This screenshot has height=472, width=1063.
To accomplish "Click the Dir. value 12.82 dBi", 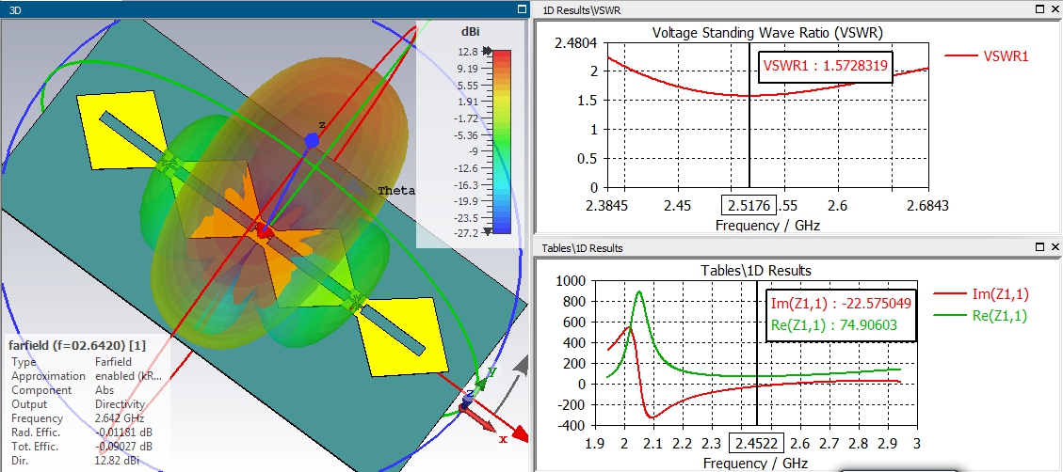I will click(x=116, y=461).
